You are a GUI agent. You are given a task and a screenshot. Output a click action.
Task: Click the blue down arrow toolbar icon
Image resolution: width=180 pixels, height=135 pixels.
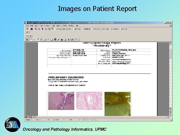tap(39, 29)
